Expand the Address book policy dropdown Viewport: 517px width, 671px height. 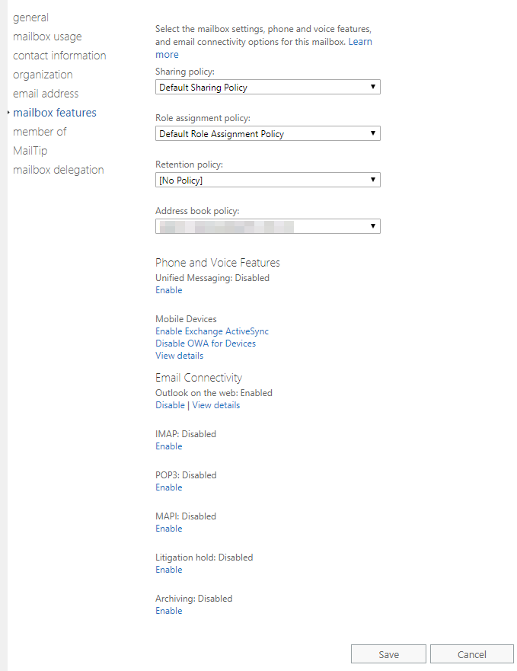click(x=267, y=226)
